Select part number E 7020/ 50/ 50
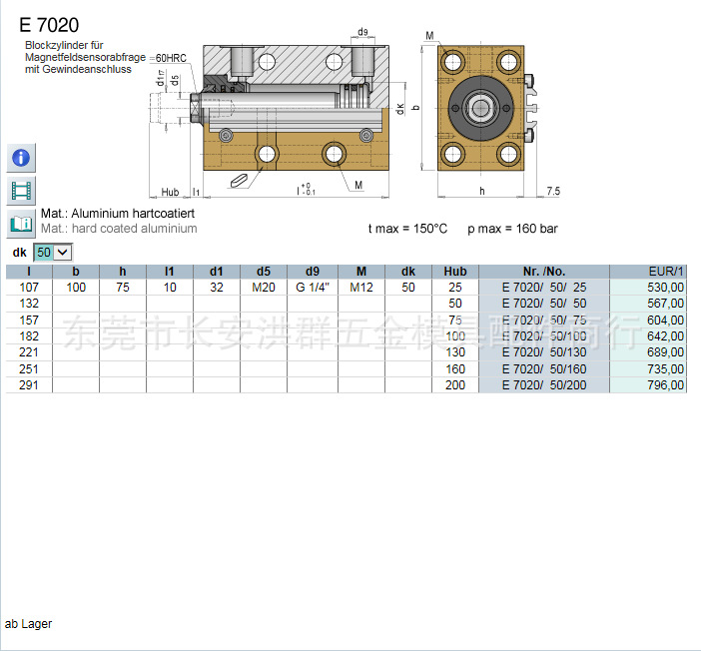This screenshot has height=651, width=701. point(544,304)
